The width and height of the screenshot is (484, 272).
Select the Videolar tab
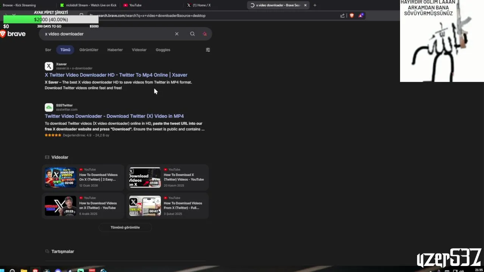pyautogui.click(x=139, y=50)
